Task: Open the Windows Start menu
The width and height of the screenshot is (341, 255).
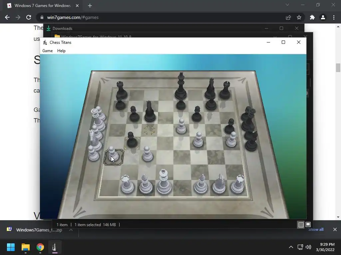Action: click(x=11, y=247)
